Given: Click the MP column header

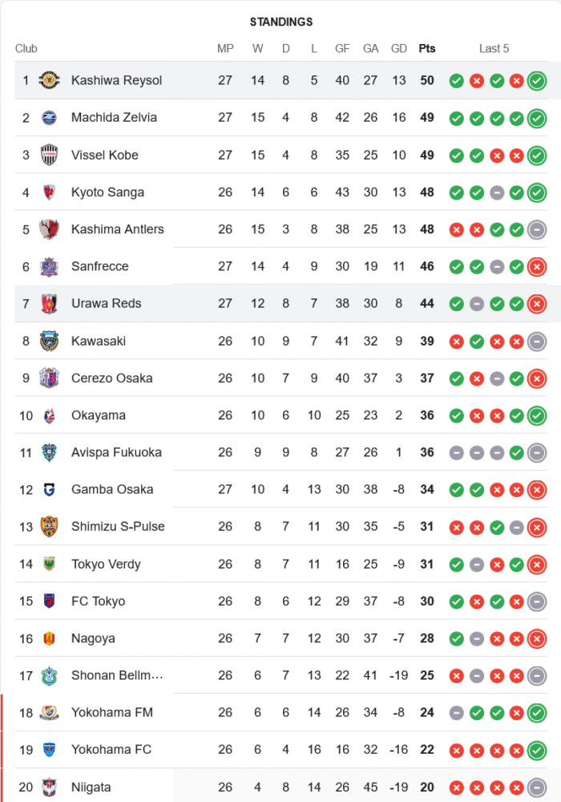Looking at the screenshot, I should coord(225,48).
